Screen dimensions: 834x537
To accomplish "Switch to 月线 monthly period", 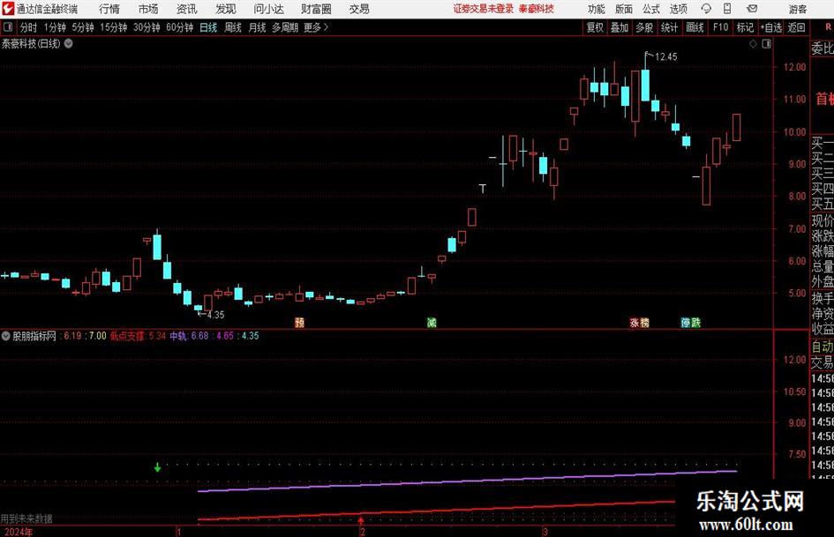I will pos(257,27).
